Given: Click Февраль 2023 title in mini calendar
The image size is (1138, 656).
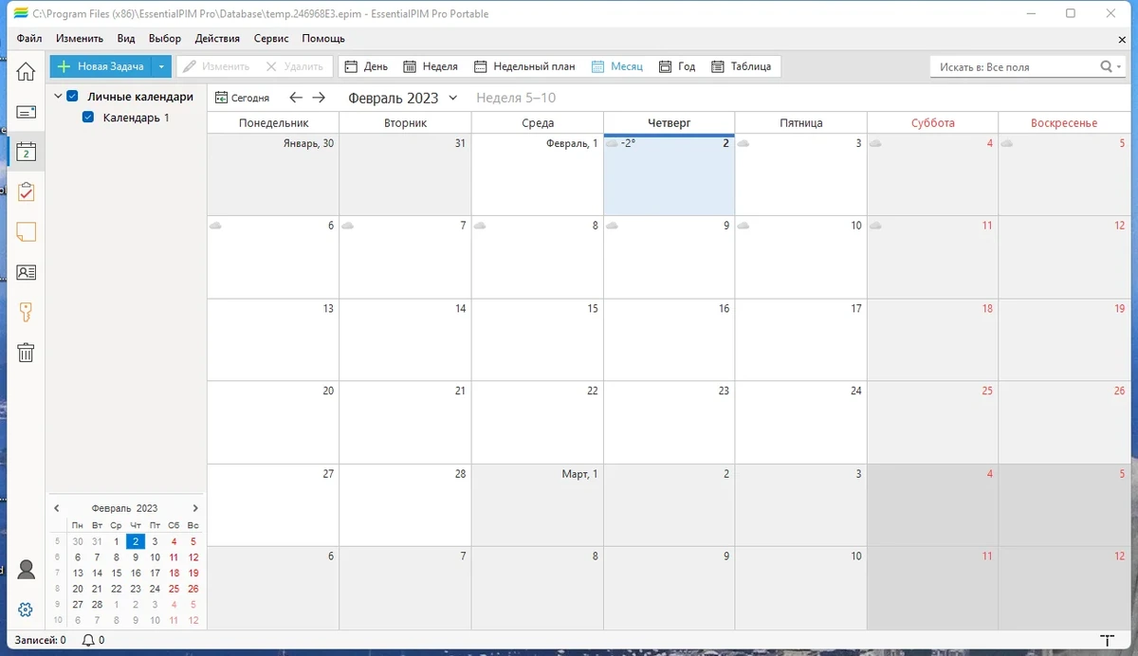Looking at the screenshot, I should (x=125, y=508).
